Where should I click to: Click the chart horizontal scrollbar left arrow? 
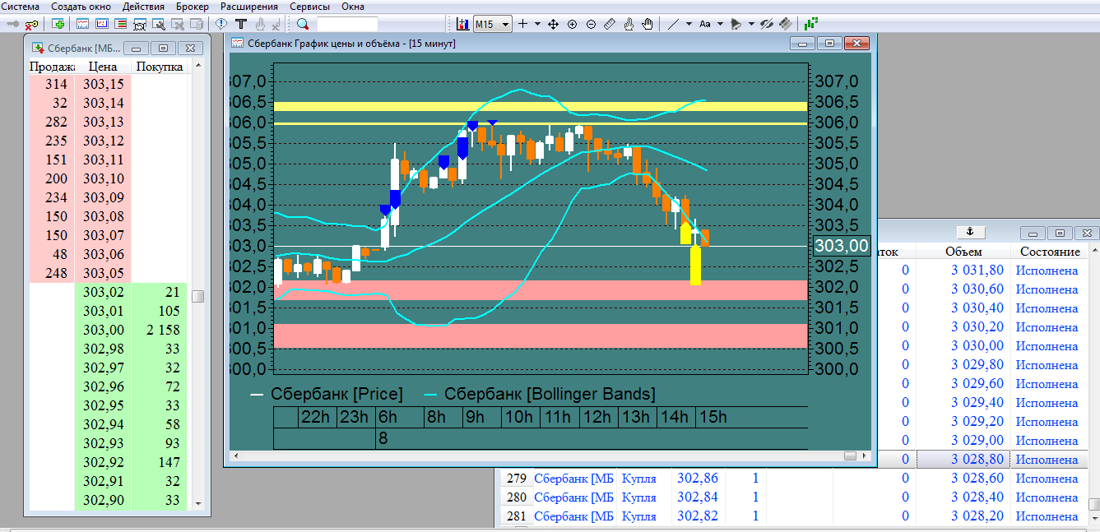(234, 456)
